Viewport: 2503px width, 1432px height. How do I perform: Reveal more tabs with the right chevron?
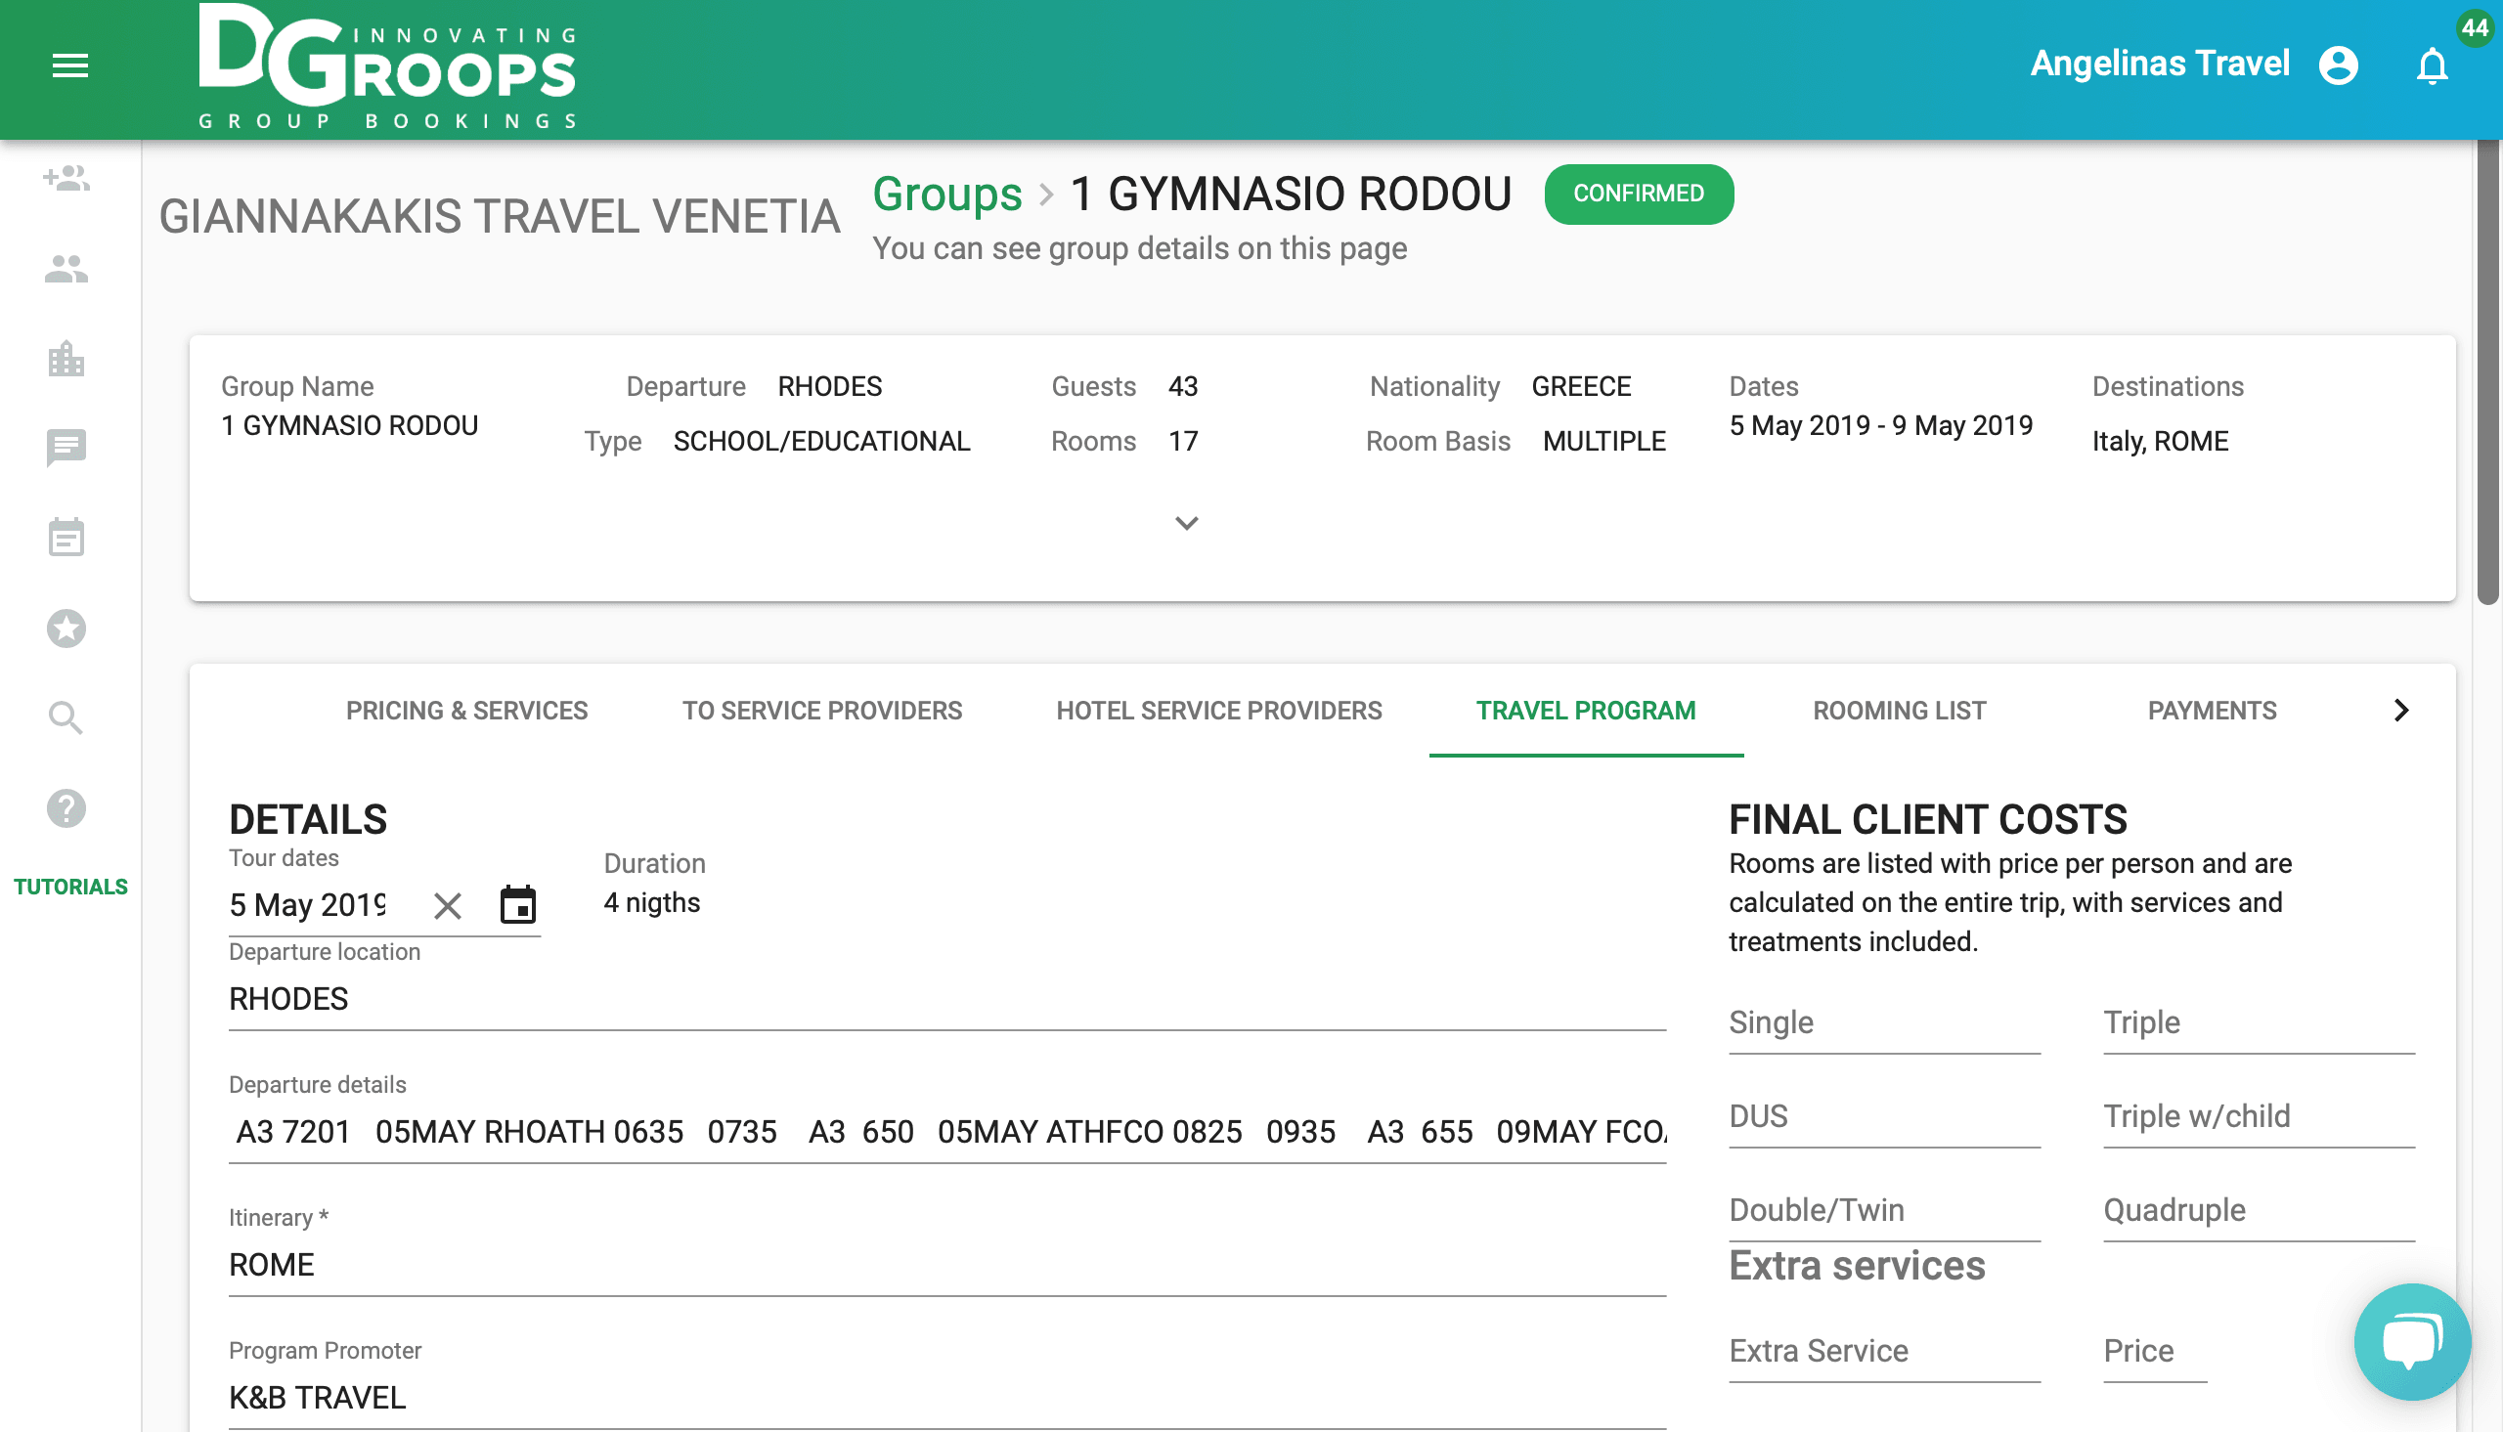[2402, 710]
